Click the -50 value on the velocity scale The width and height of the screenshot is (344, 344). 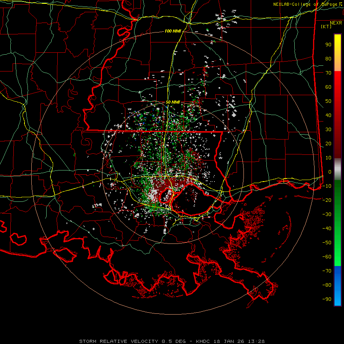pyautogui.click(x=327, y=242)
